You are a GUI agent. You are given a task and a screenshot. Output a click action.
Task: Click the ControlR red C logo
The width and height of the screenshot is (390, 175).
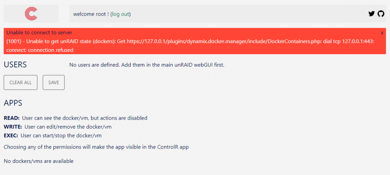pos(31,14)
